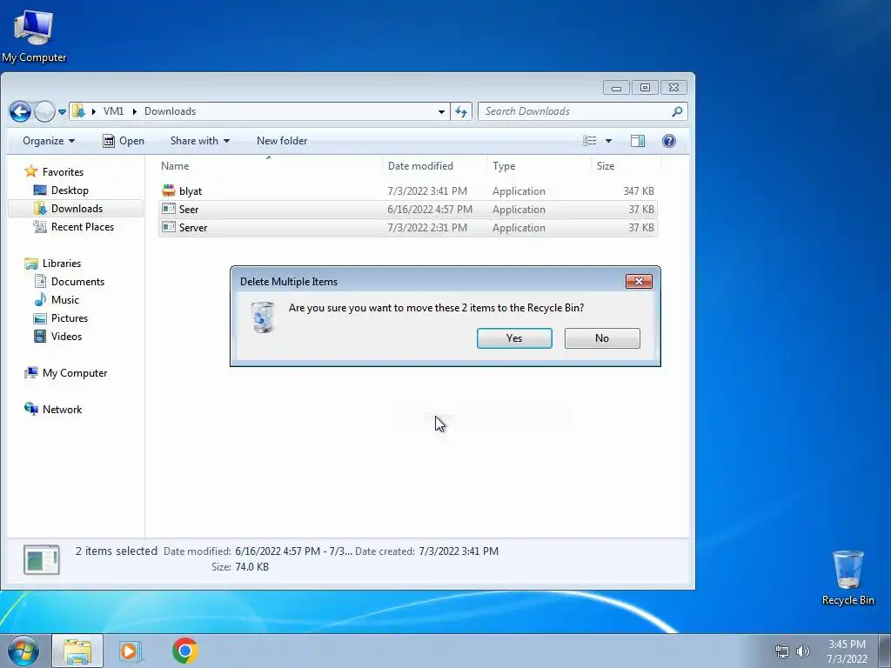Image resolution: width=891 pixels, height=668 pixels.
Task: Close the Delete Multiple Items dialog
Action: tap(639, 281)
